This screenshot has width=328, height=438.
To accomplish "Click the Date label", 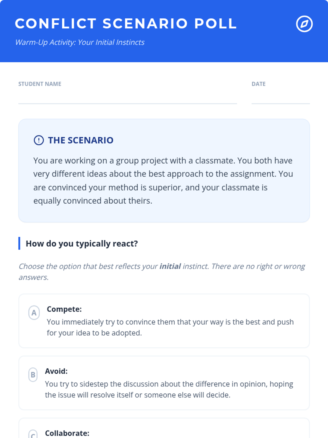I will tap(259, 84).
